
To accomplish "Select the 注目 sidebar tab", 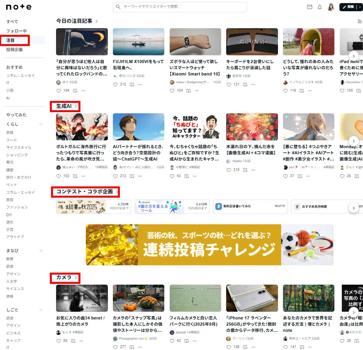I will coord(10,40).
